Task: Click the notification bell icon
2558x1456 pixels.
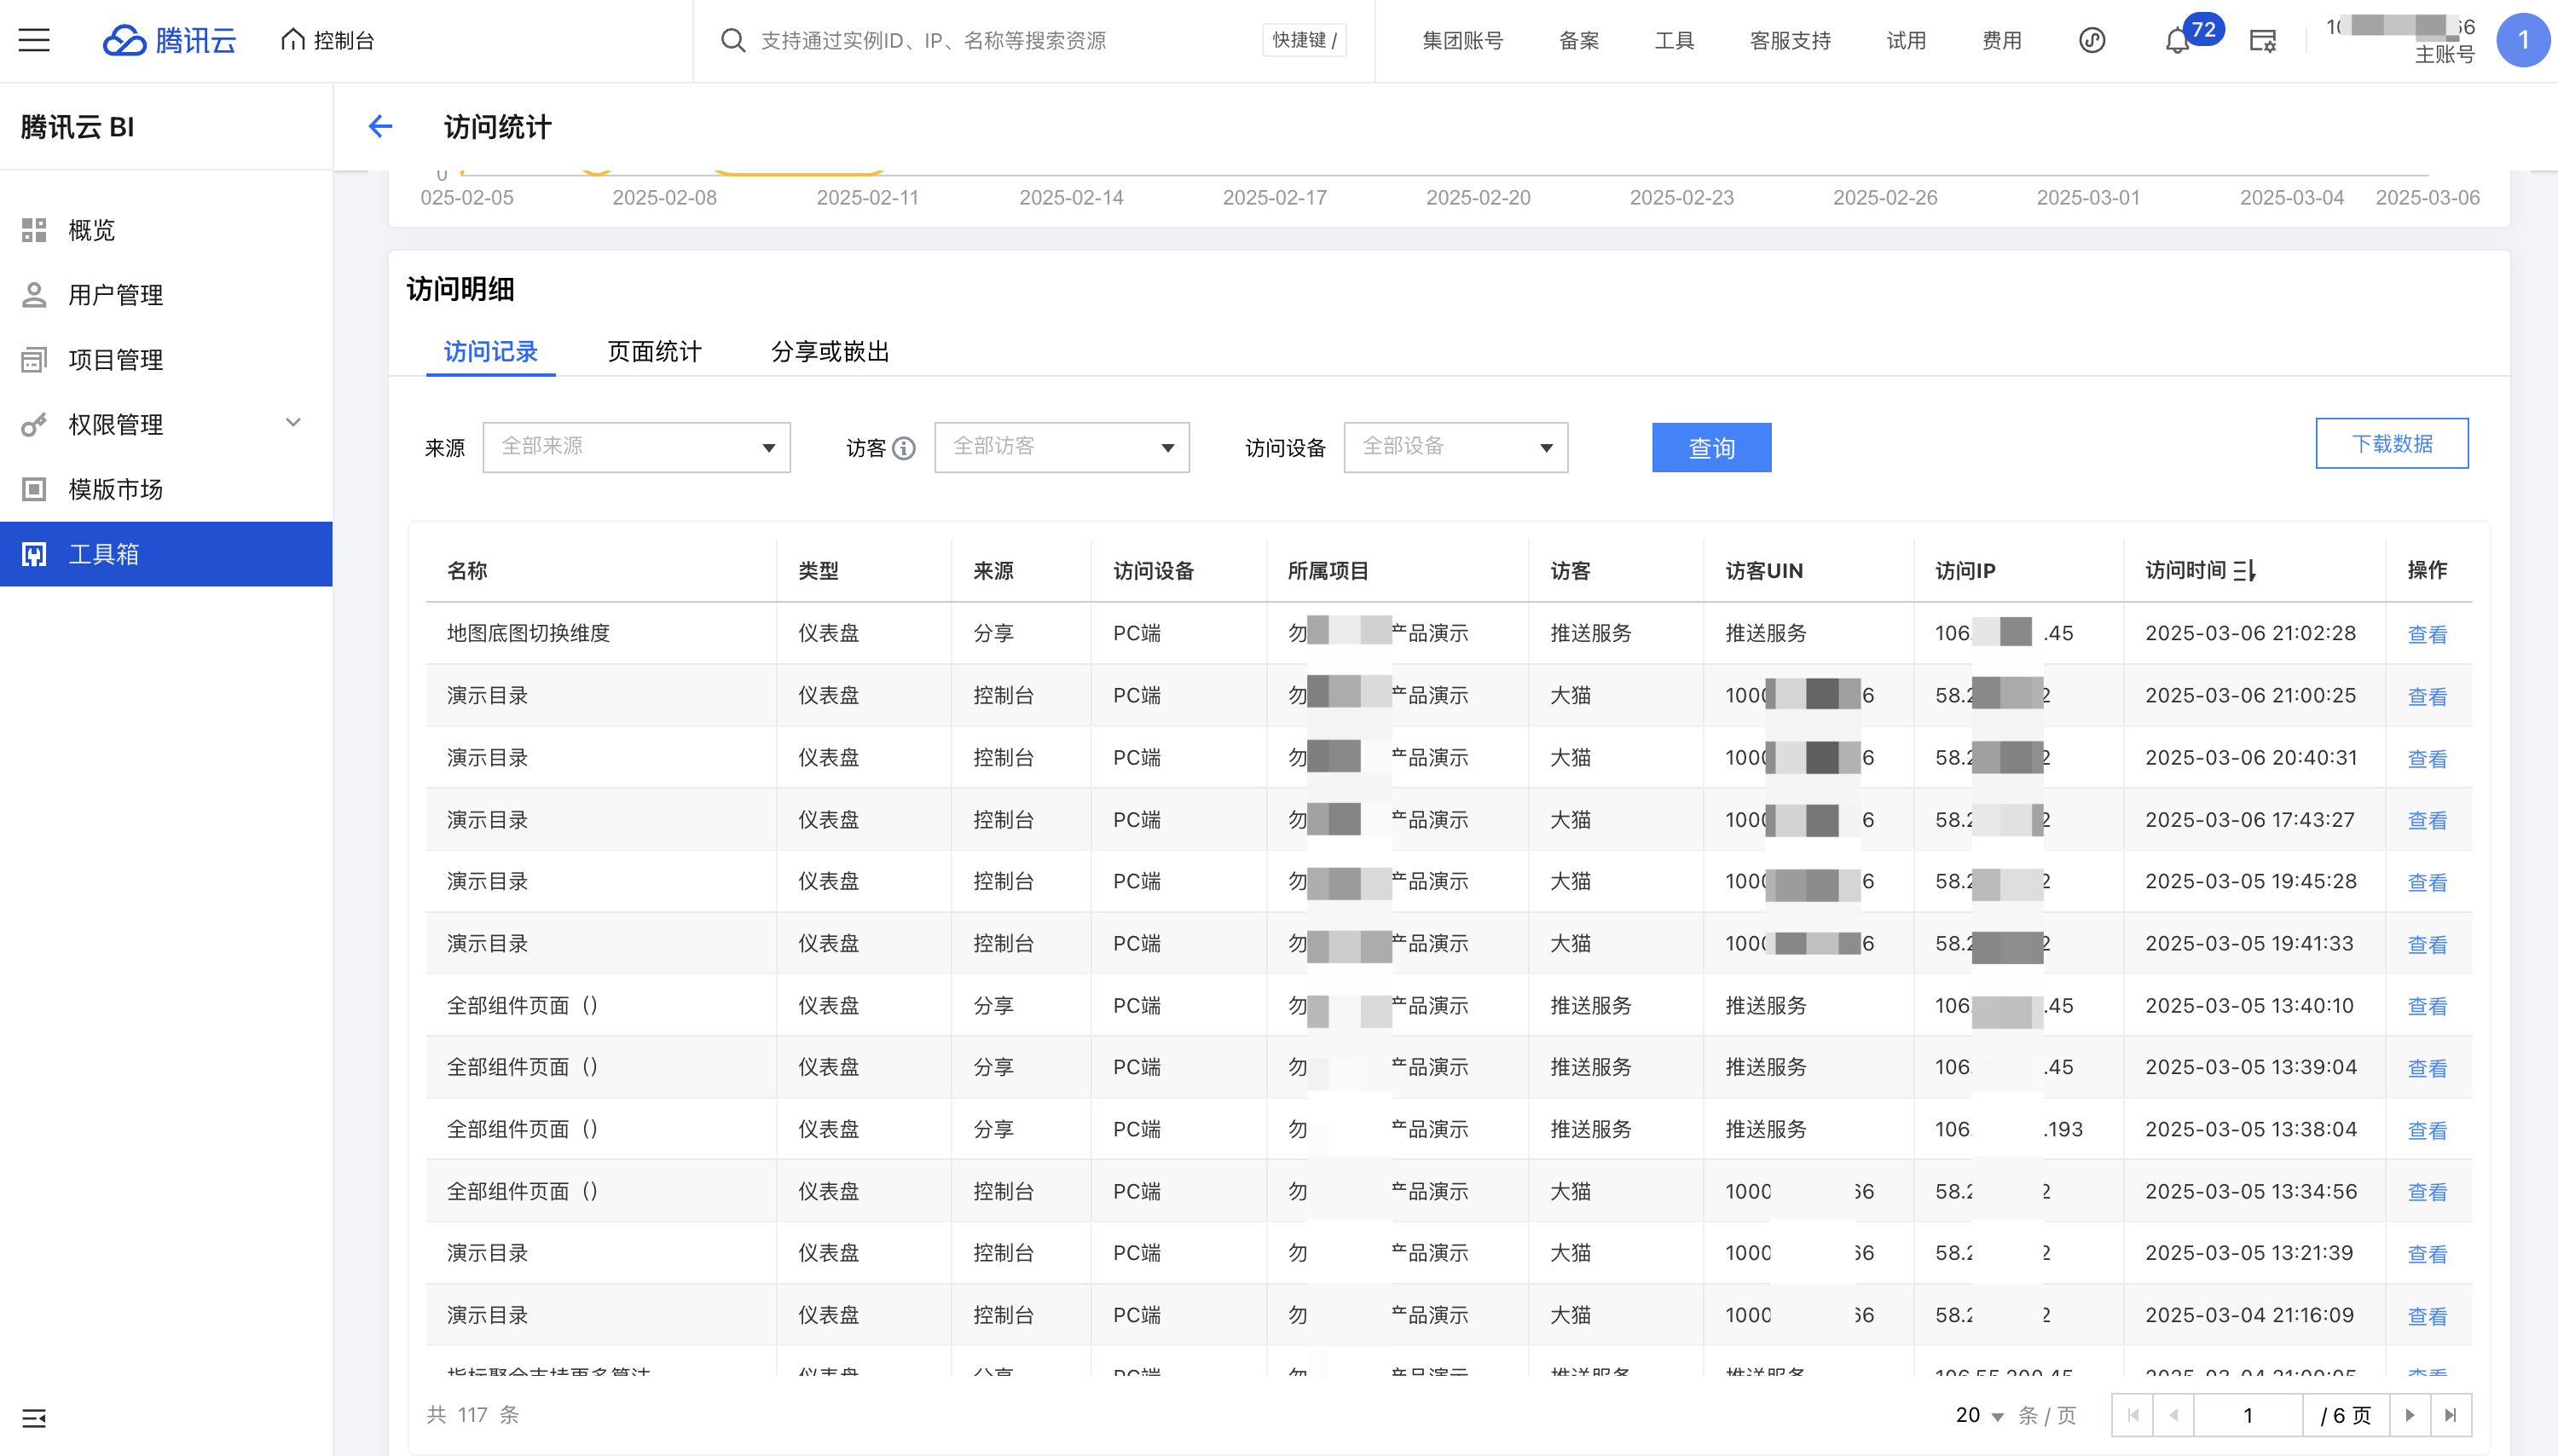Action: coord(2177,41)
